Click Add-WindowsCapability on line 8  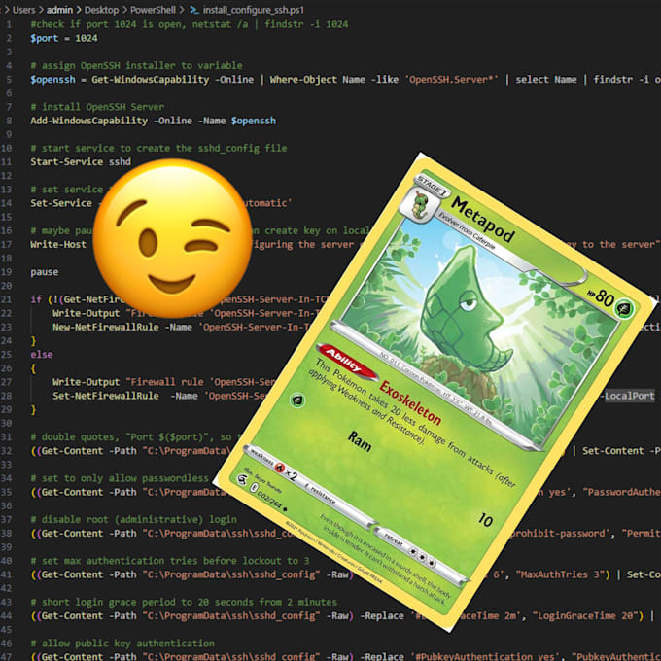(x=88, y=121)
